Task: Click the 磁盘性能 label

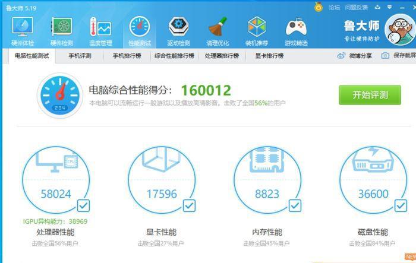Action: (373, 232)
